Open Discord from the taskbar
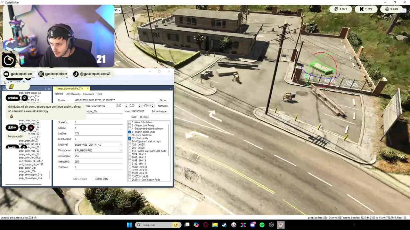The height and width of the screenshot is (230, 410). click(x=252, y=225)
